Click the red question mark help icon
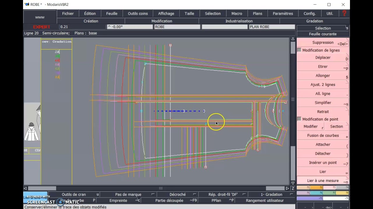 pyautogui.click(x=344, y=13)
